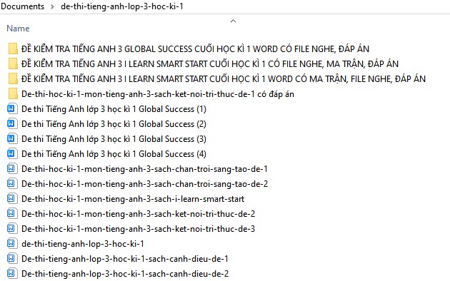Screen dimensions: 450x281
Task: Click Word icon of Global Success (1)
Action: (x=11, y=109)
